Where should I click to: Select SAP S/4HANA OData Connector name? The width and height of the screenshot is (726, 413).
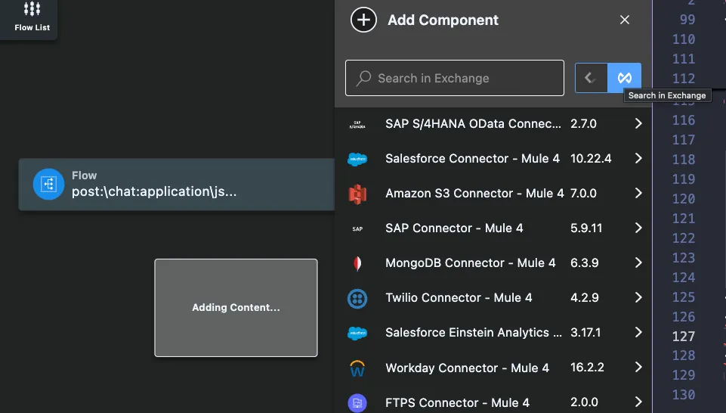pos(473,124)
